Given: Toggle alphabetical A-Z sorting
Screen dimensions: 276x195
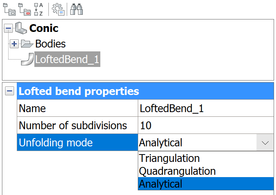Looking at the screenshot, I should tap(39, 9).
